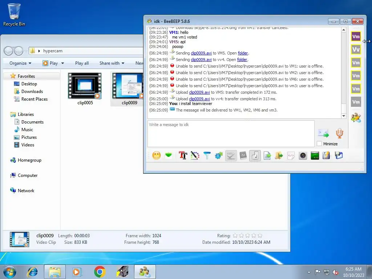Open the emoticon smiley picker in BeeBEEP
Screen dimensions: 372x279
click(156, 155)
